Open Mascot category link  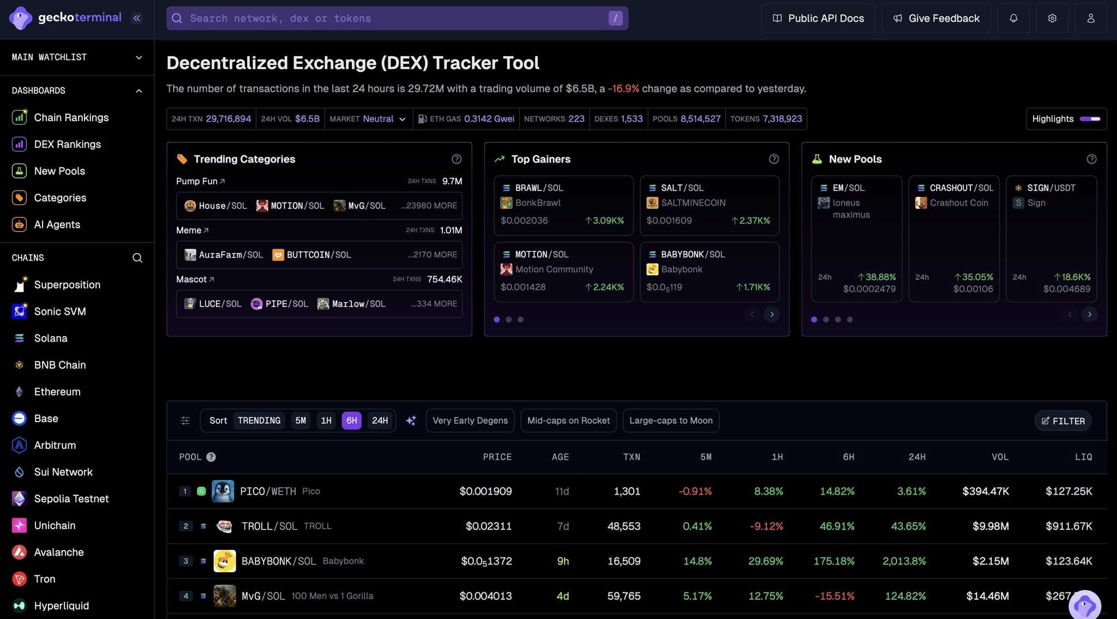[x=195, y=279]
